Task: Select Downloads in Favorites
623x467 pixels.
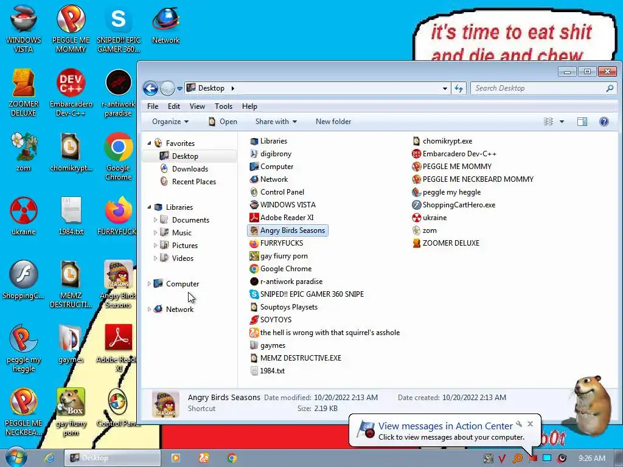Action: 190,169
